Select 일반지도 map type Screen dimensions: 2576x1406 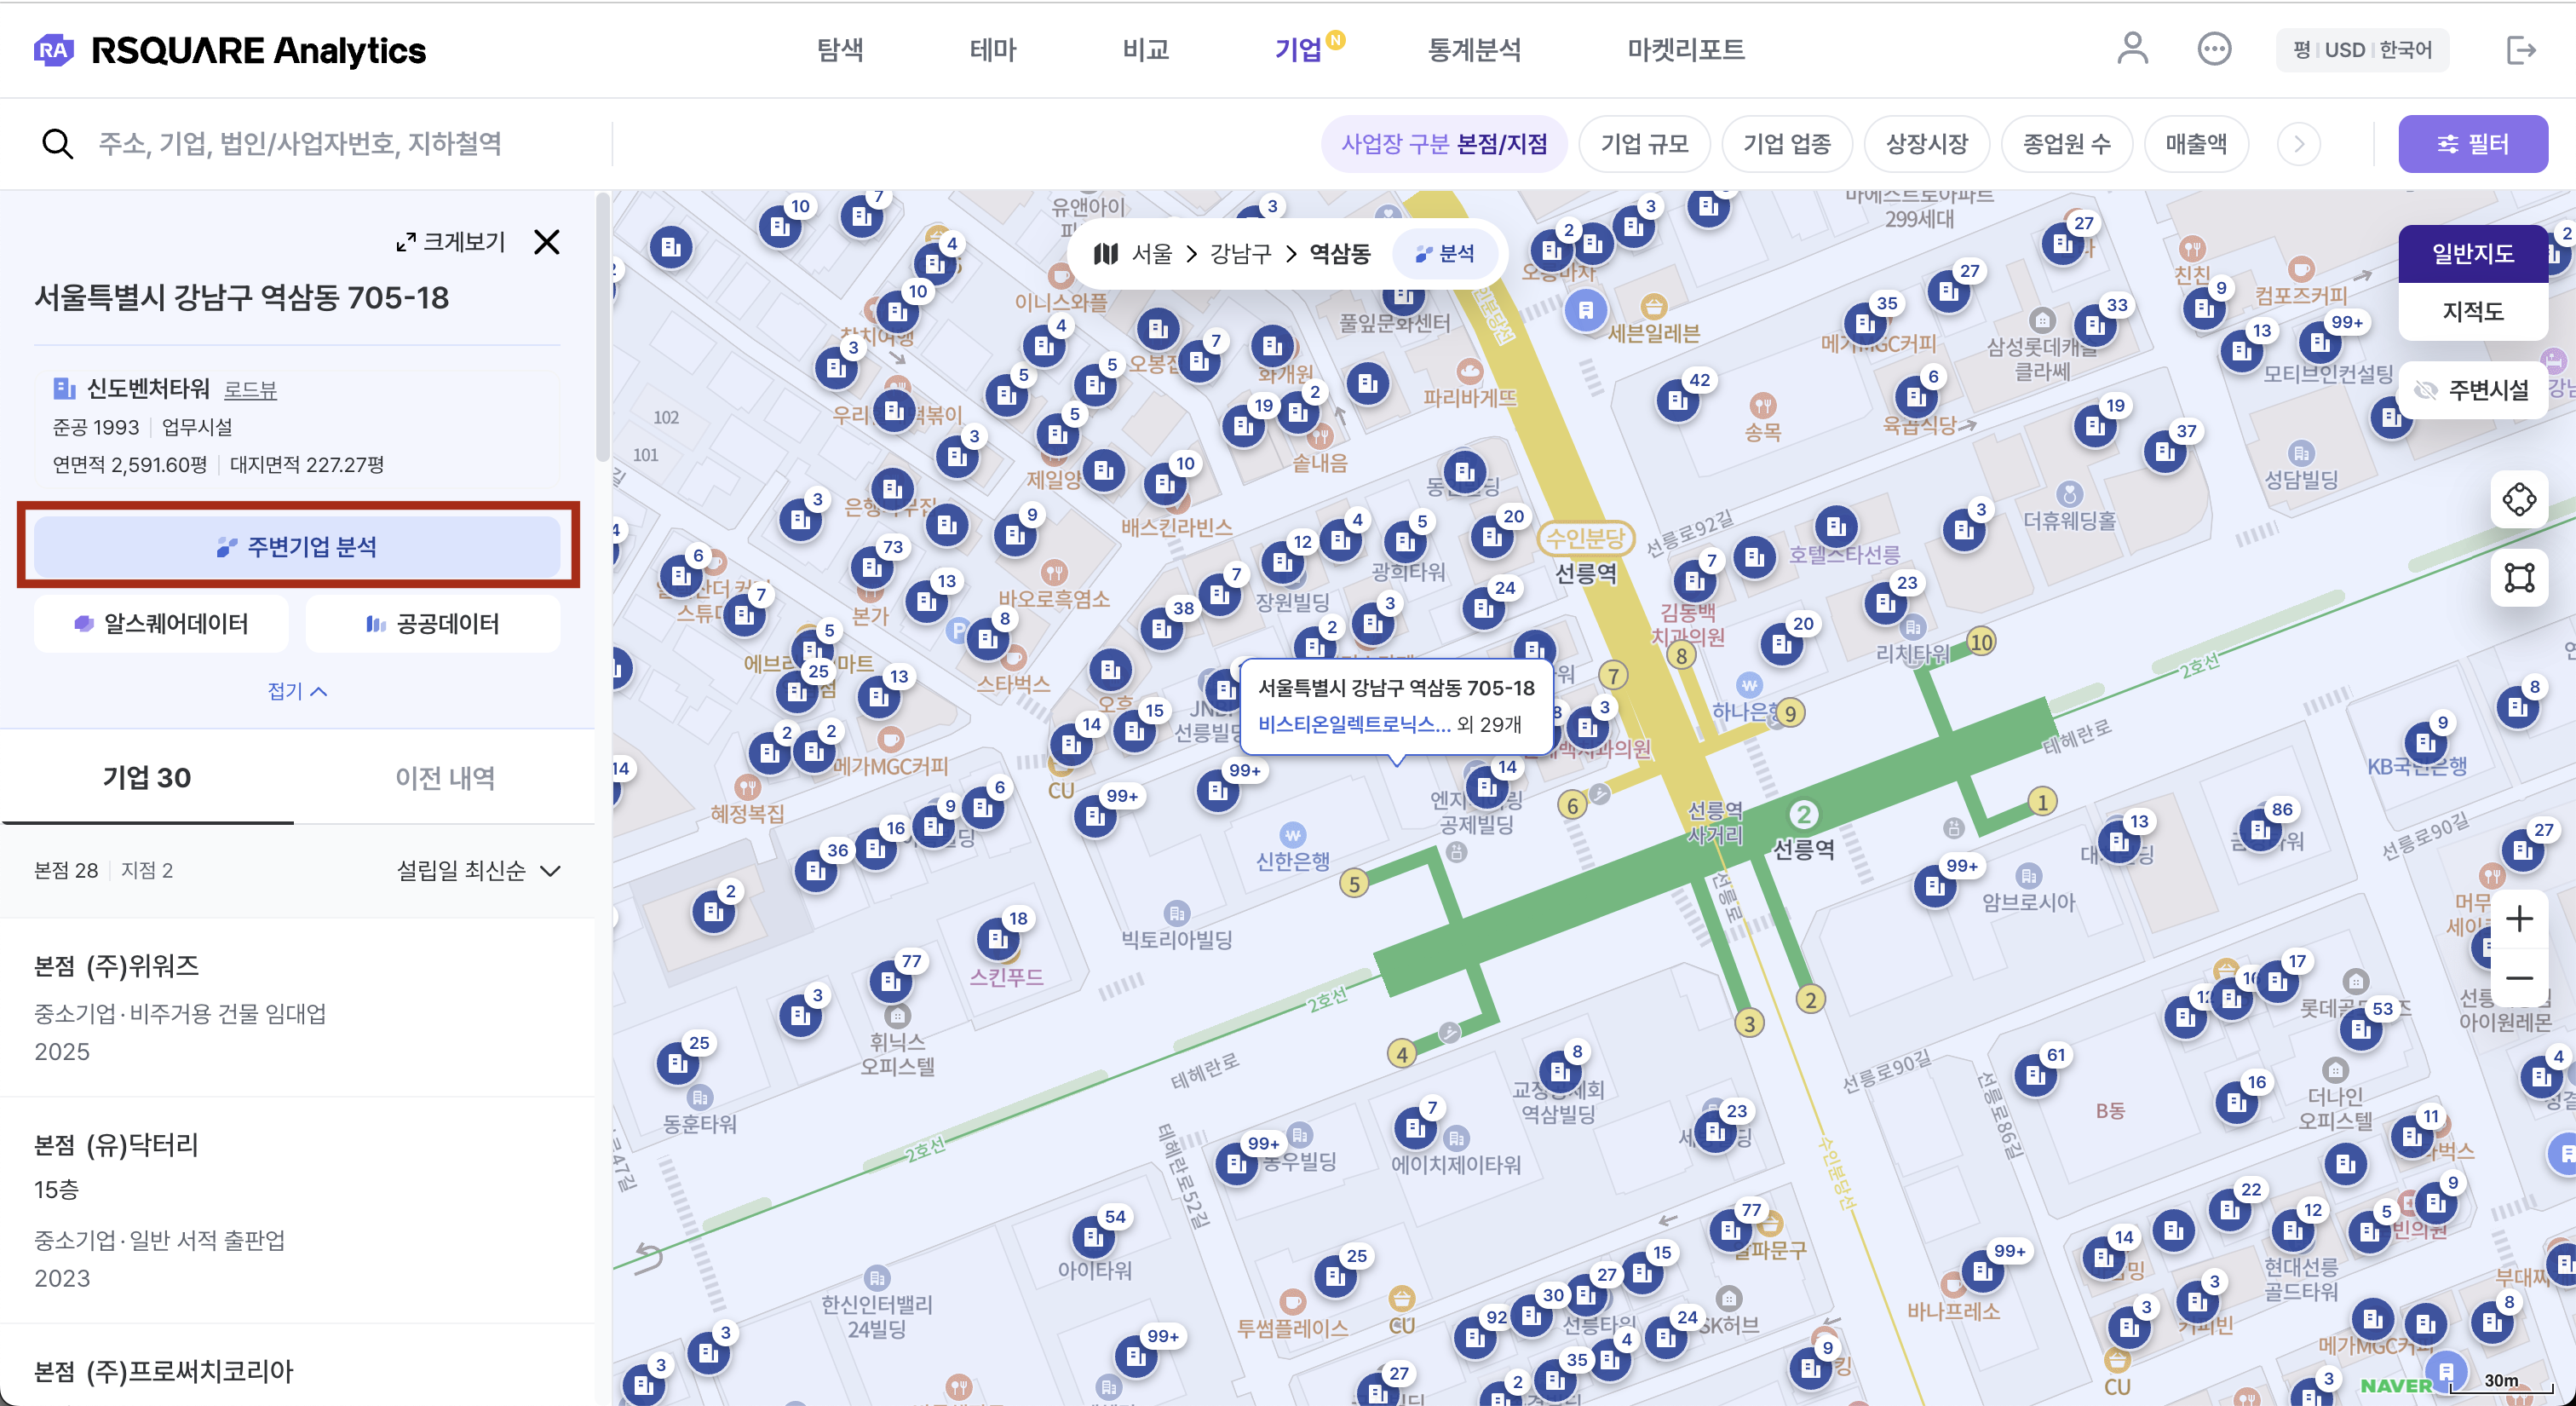pos(2472,254)
